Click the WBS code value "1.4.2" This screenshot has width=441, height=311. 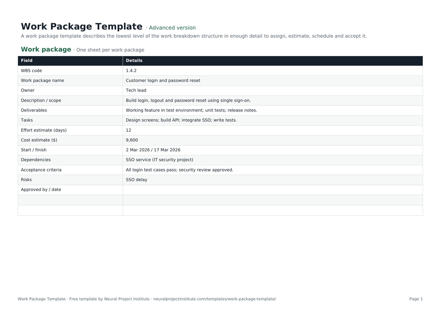273,71
